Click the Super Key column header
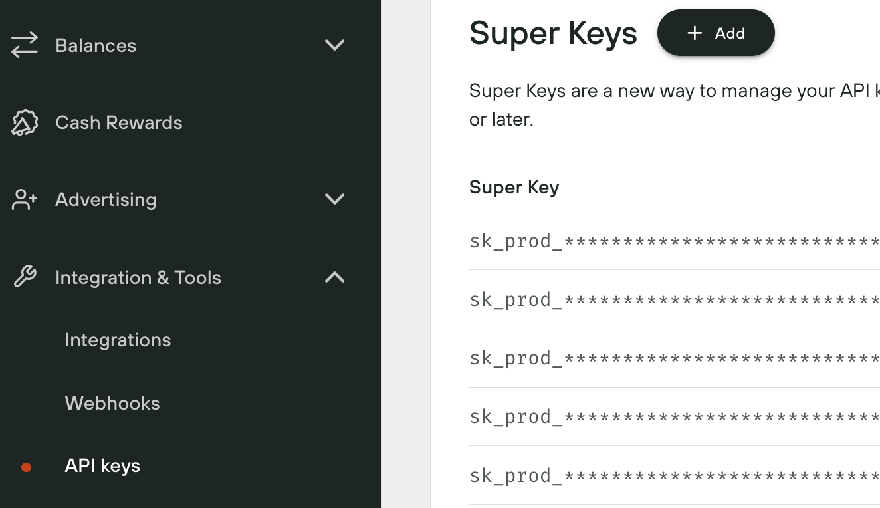Viewport: 880px width, 508px height. click(x=514, y=188)
